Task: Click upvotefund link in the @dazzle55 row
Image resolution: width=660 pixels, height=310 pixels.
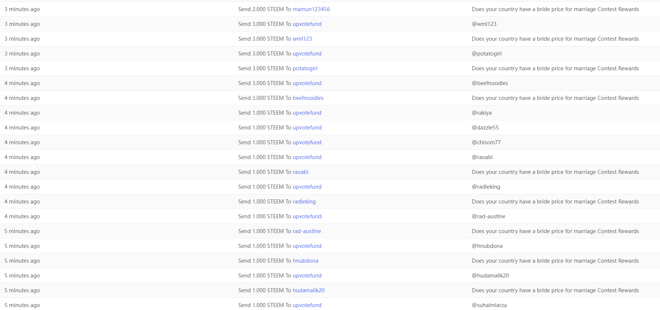Action: coord(307,128)
